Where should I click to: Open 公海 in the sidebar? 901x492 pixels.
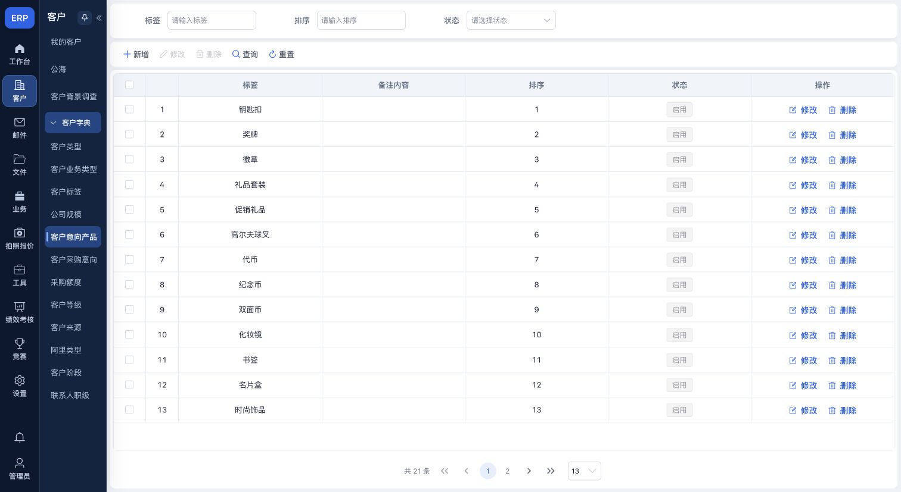coord(58,69)
